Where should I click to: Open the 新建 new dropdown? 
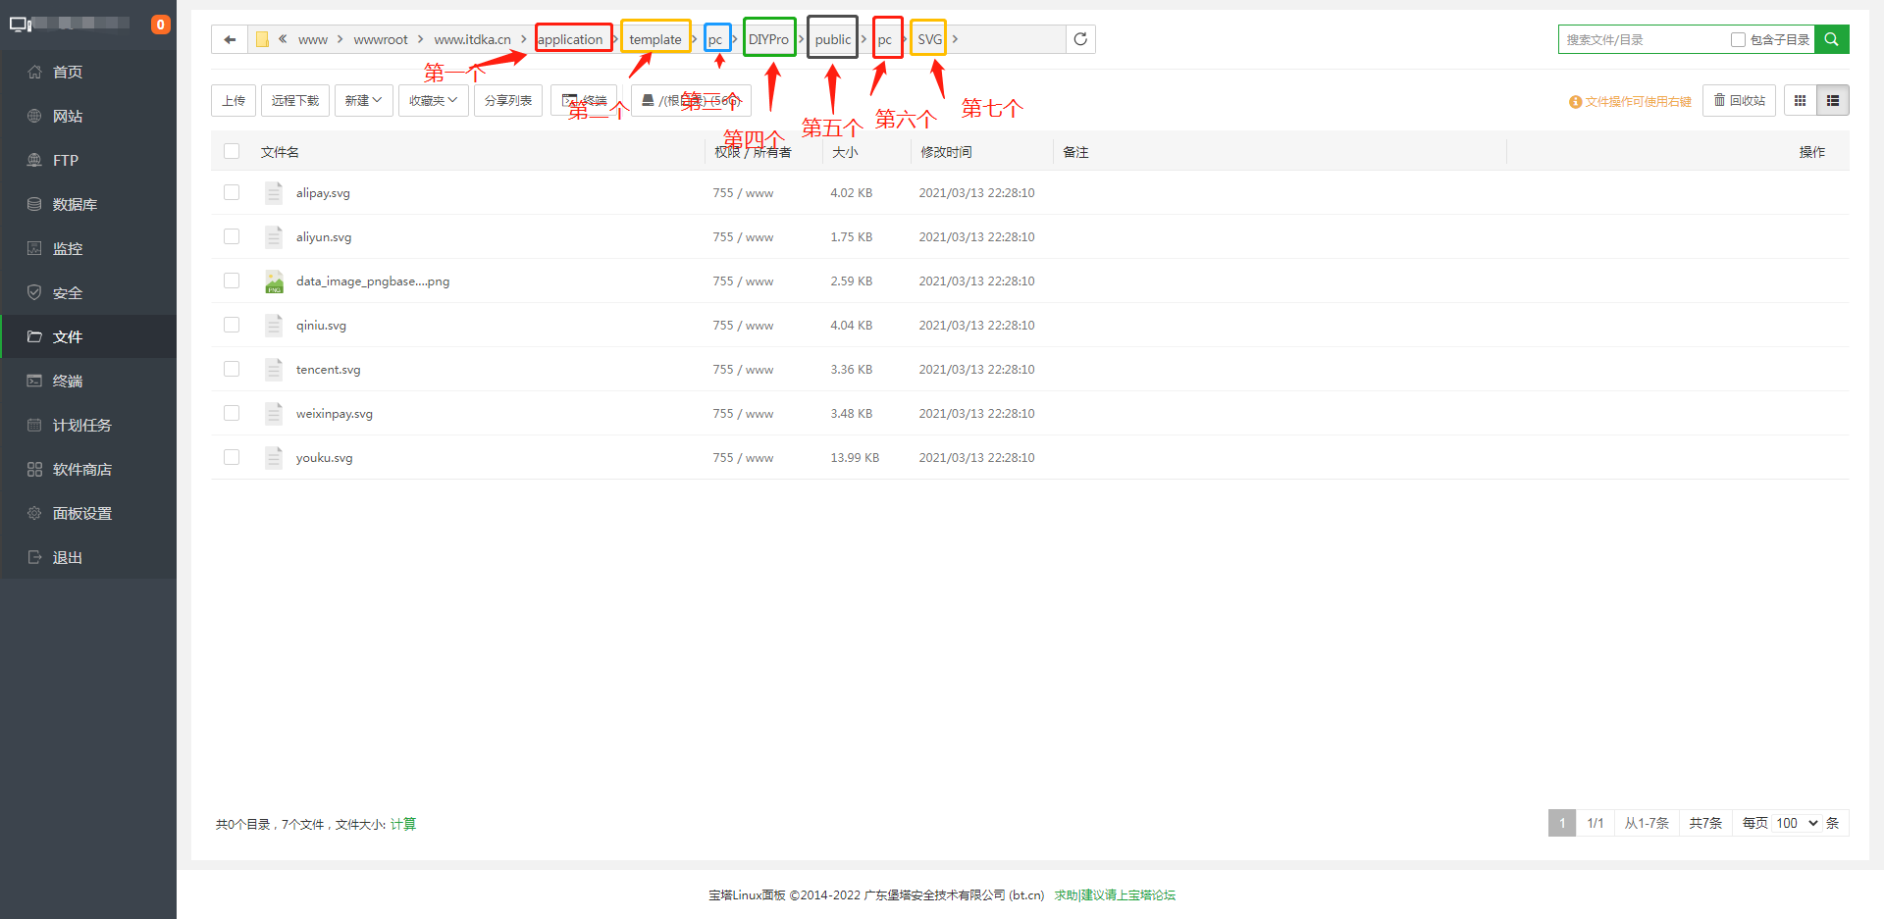pos(363,100)
